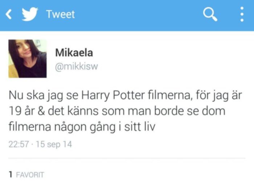Click the "Tweet" header title
The width and height of the screenshot is (254, 187).
[61, 14]
